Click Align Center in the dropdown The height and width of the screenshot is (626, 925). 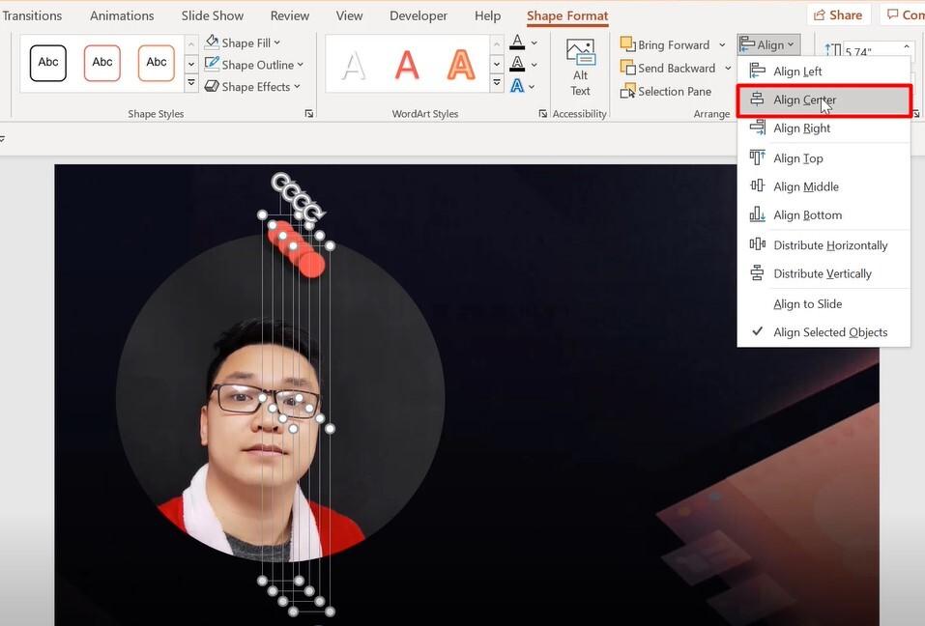tap(806, 100)
